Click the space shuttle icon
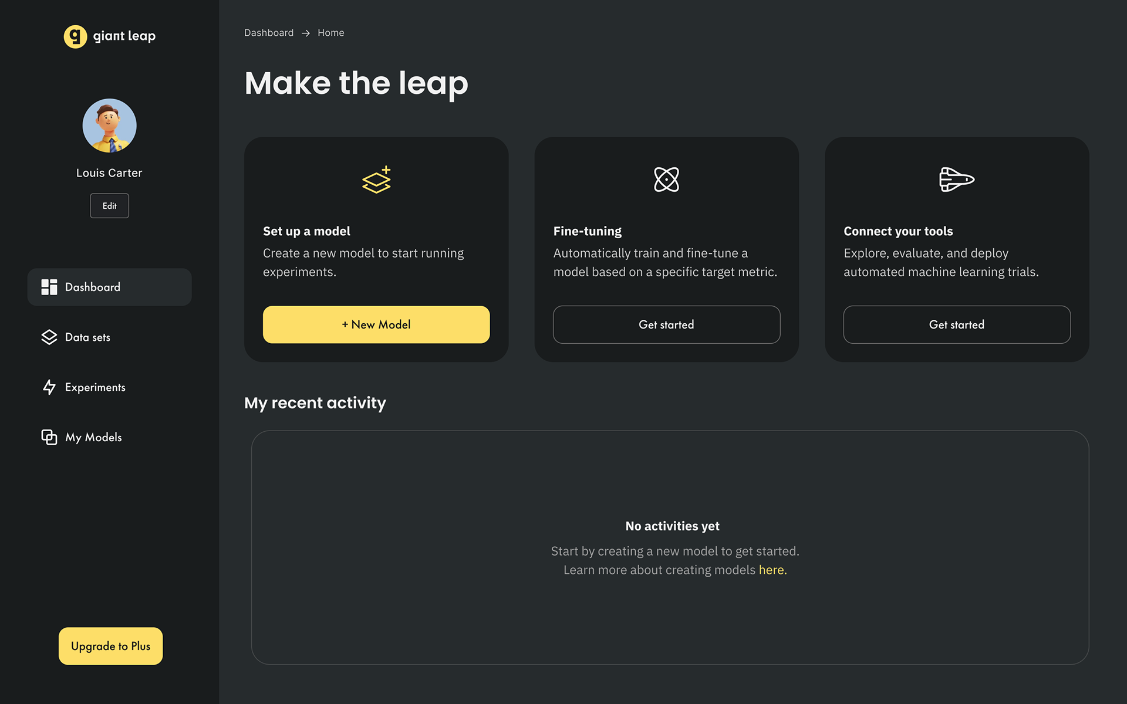The image size is (1127, 704). [x=957, y=180]
